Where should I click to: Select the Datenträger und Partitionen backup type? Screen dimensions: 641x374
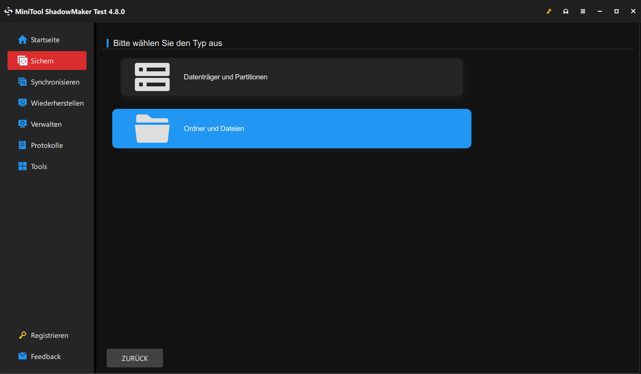291,76
